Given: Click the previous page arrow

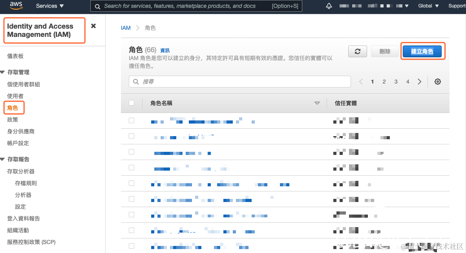Looking at the screenshot, I should [x=361, y=82].
